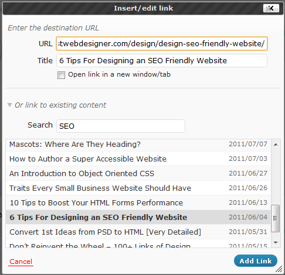Click the Title input field
285x275 pixels.
pyautogui.click(x=162, y=61)
